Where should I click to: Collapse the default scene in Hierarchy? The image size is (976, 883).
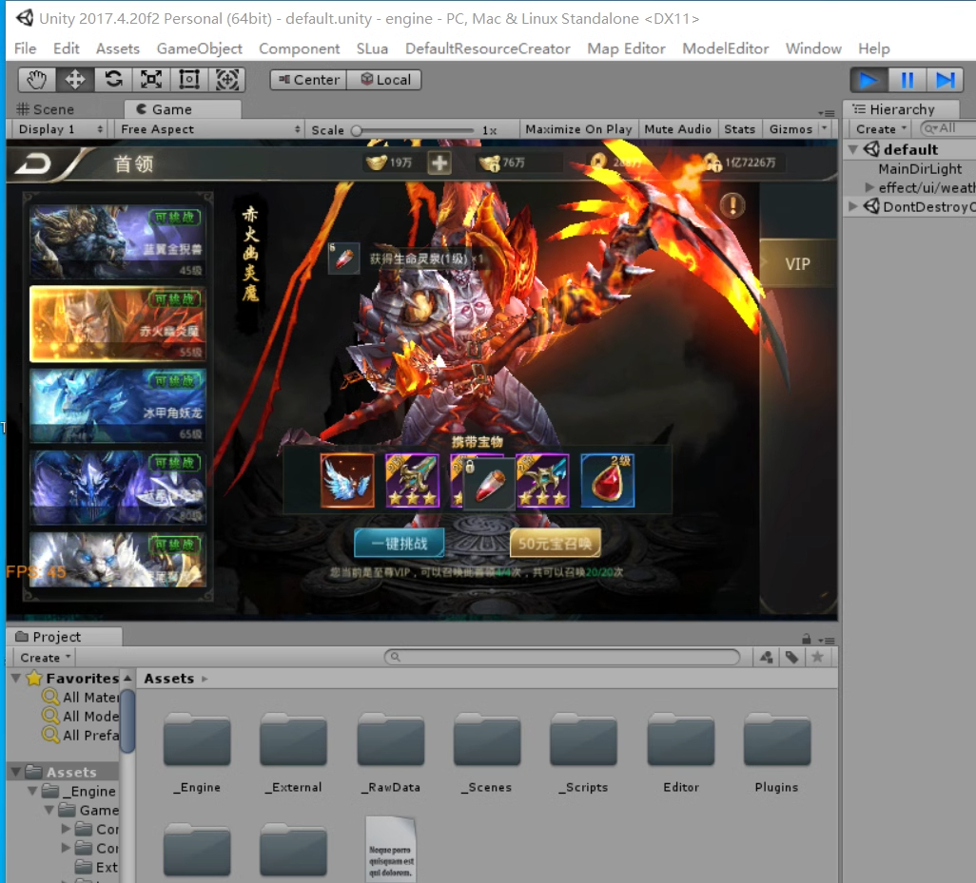point(853,149)
